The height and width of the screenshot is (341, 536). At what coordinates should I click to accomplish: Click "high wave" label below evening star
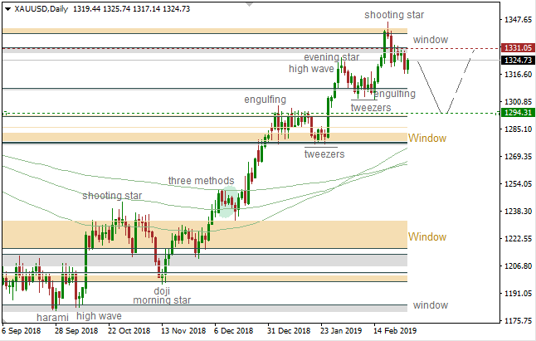point(310,70)
